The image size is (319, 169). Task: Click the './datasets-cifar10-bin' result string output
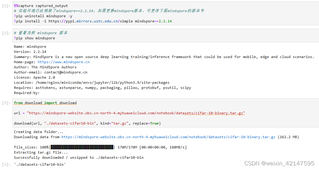coord(40,164)
